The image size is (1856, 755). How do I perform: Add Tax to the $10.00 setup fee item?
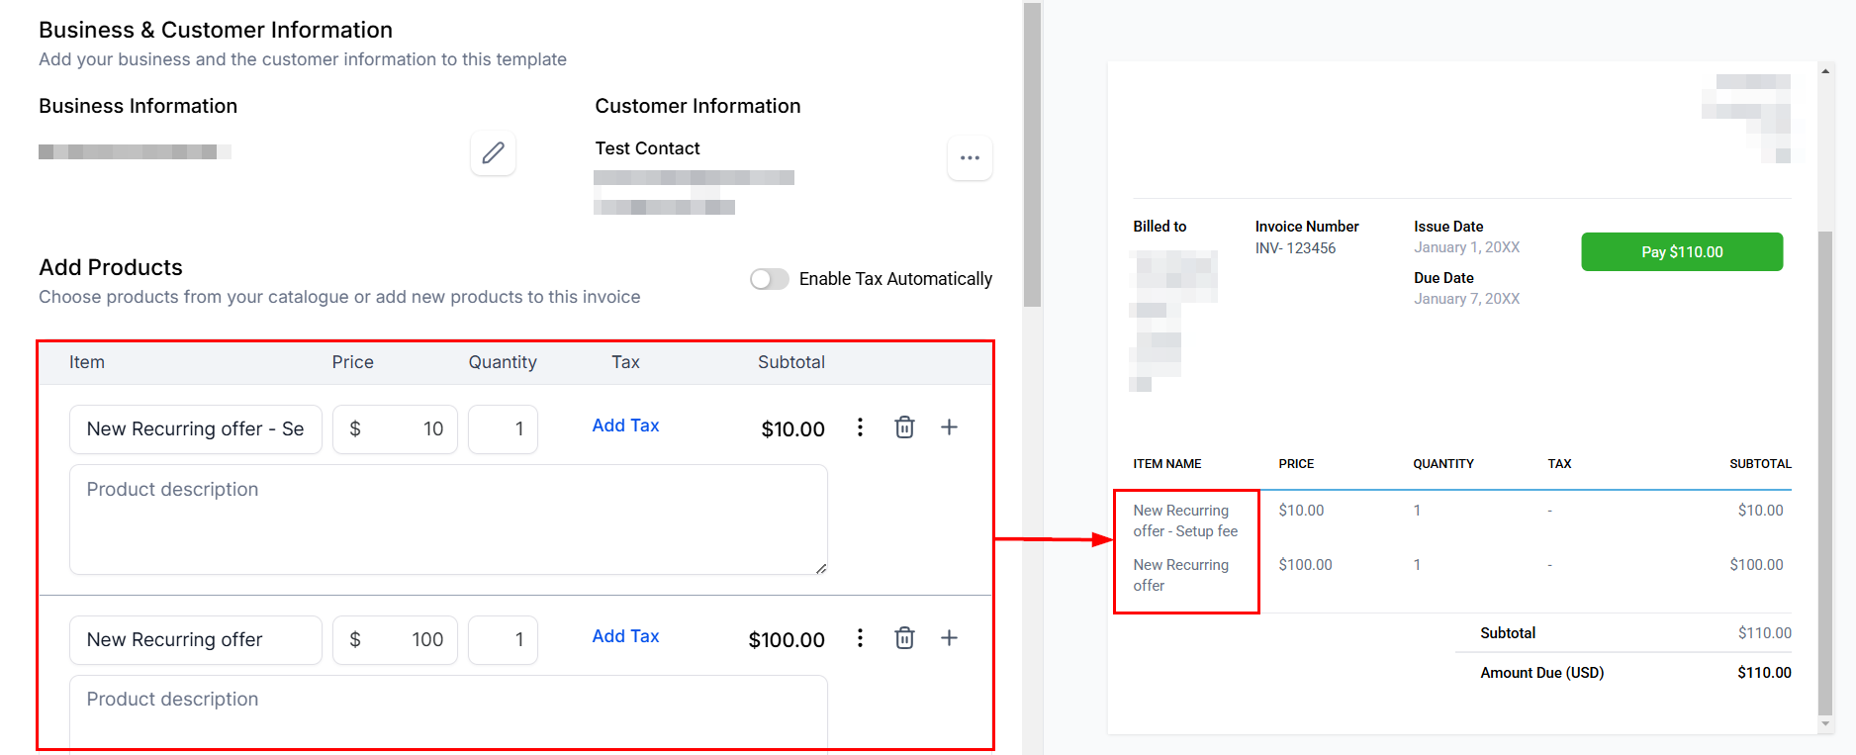click(625, 425)
